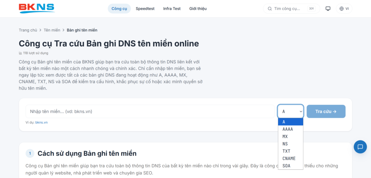Click the Cách sử dụng Bản ghi tên miền heading
Viewport: 371px width, 178px height.
(x=87, y=153)
